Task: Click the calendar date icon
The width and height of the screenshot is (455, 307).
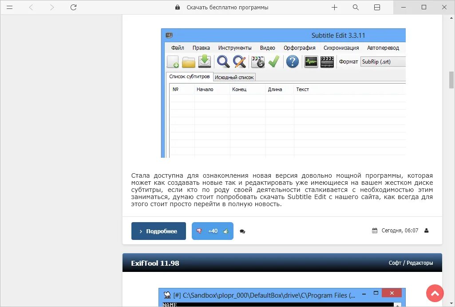Action: (375, 231)
